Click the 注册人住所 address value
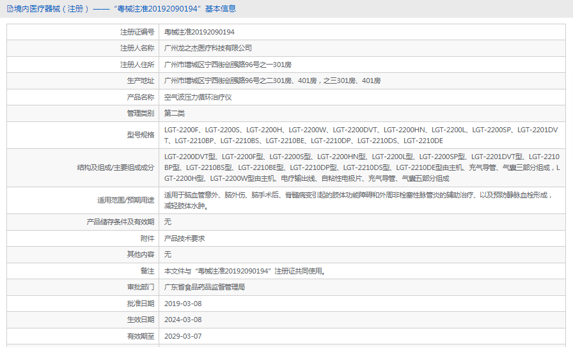 pos(228,65)
